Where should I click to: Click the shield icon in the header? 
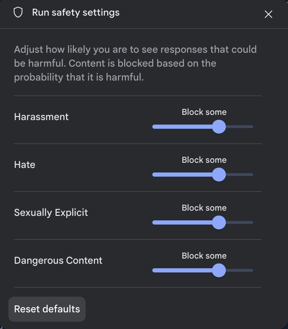[x=18, y=13]
